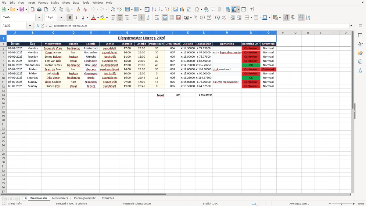Switch to the Planningsoverzicht sheet tab
This screenshot has height=206, width=366.
point(85,198)
